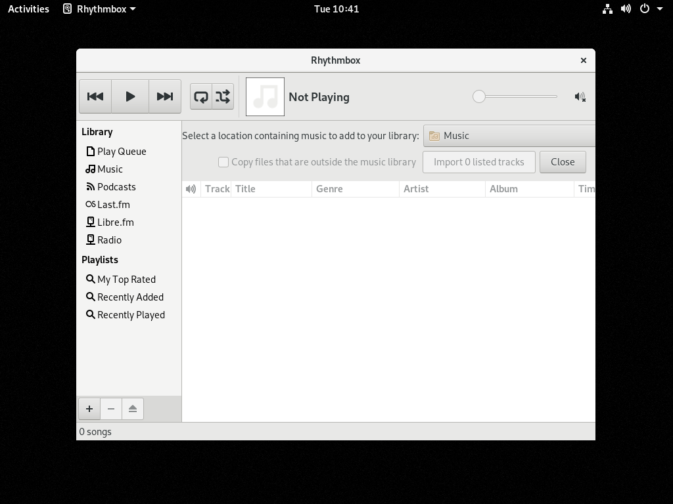Viewport: 673px width, 504px height.
Task: Skip to the next track
Action: [x=165, y=96]
